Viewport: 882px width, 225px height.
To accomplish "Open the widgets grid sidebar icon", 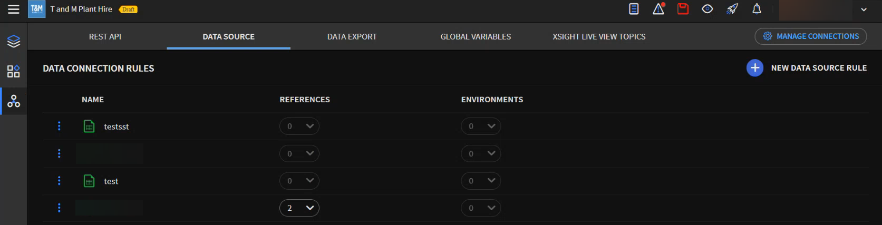I will [x=13, y=71].
